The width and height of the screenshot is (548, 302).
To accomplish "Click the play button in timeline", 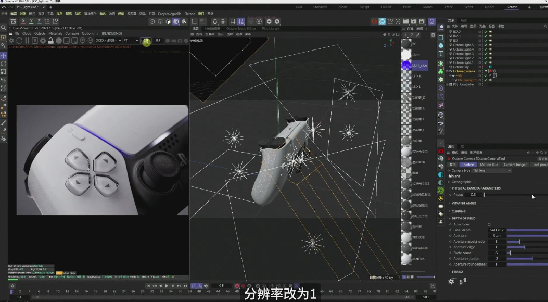I will [x=167, y=286].
